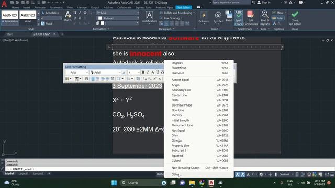Screen dimensions: 335x188
Task: Expand the Formatting panel arrow
Action: (109, 29)
